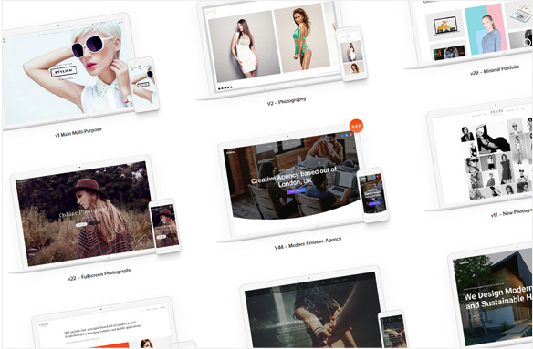
Task: Click the 'v29 – Minimal Portfolio' caption
Action: [x=495, y=70]
